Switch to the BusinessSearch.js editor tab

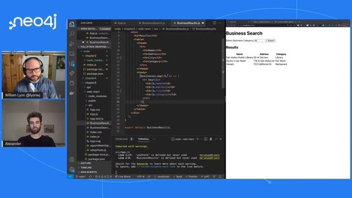[153, 23]
